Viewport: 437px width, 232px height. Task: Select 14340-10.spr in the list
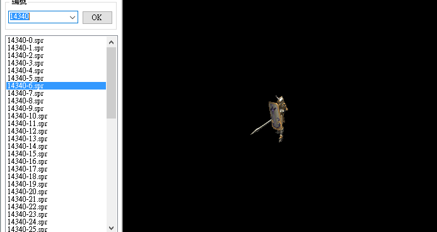[56, 116]
